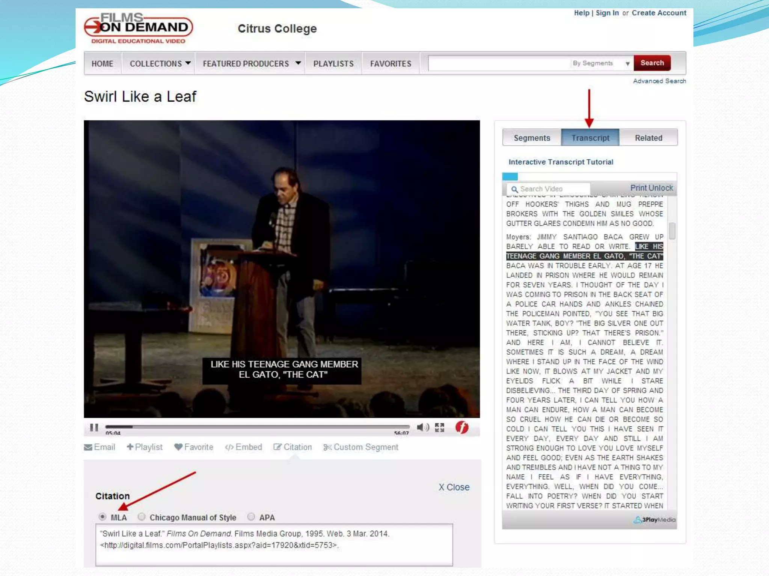
Task: Enter fullscreen video mode
Action: click(439, 427)
